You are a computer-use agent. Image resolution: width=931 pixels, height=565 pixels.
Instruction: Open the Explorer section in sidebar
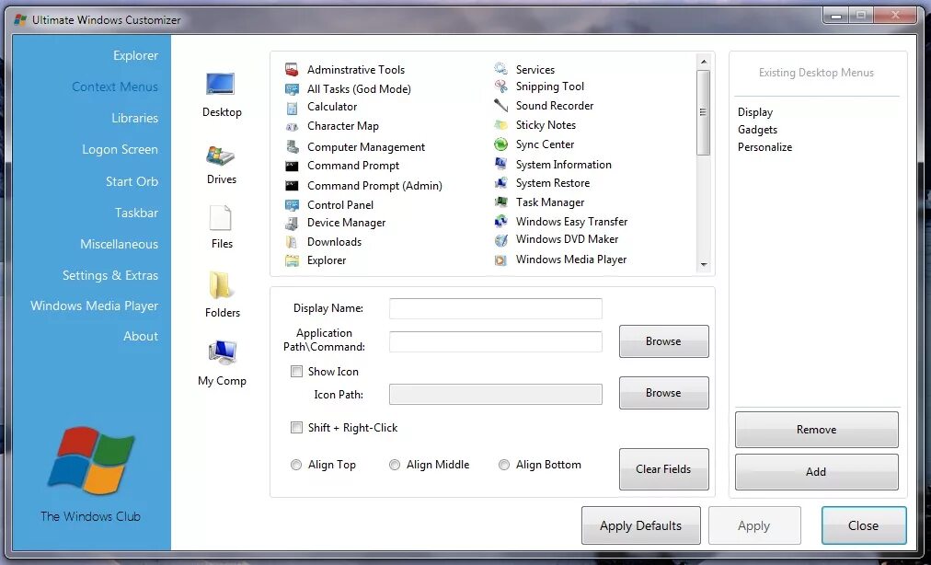pos(135,55)
